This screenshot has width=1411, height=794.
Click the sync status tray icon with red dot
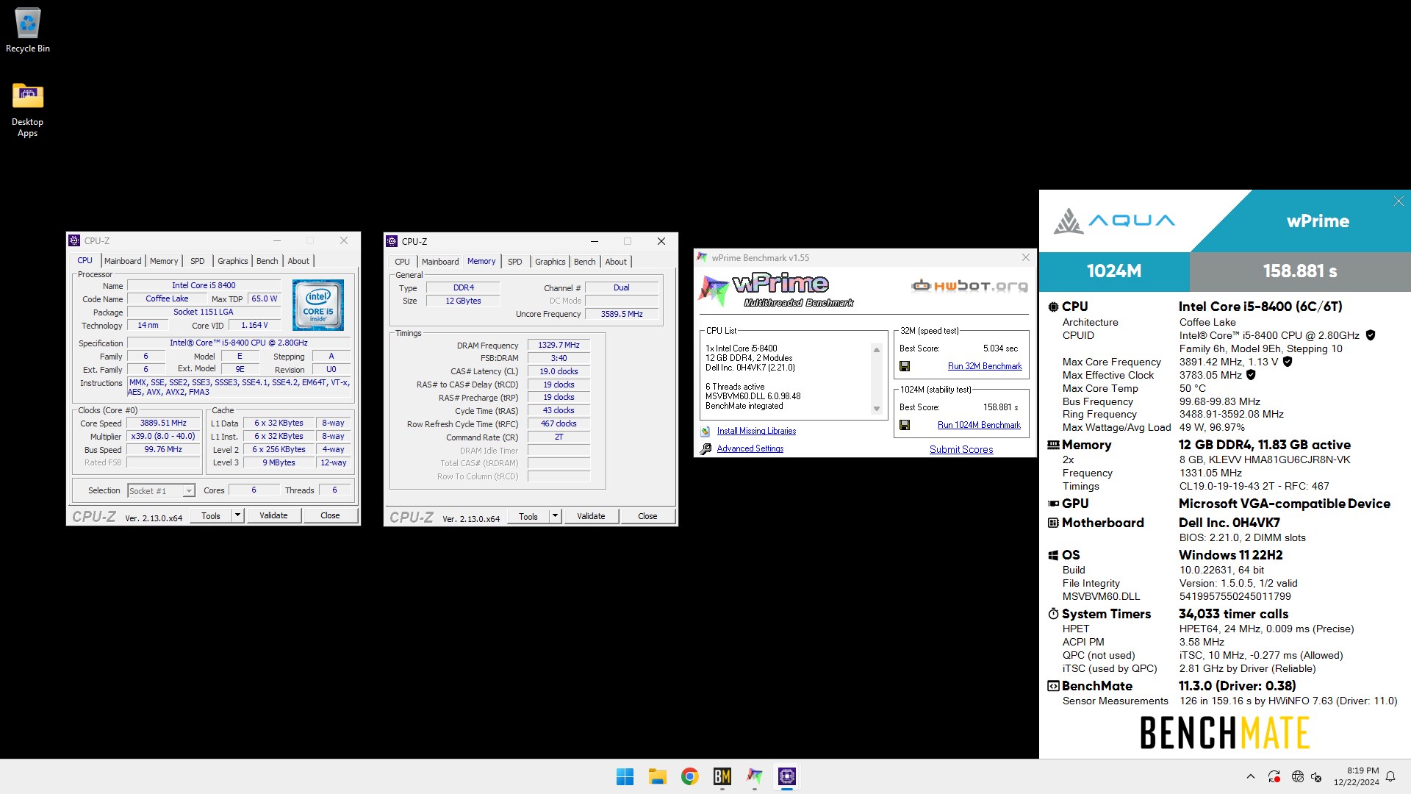point(1274,776)
